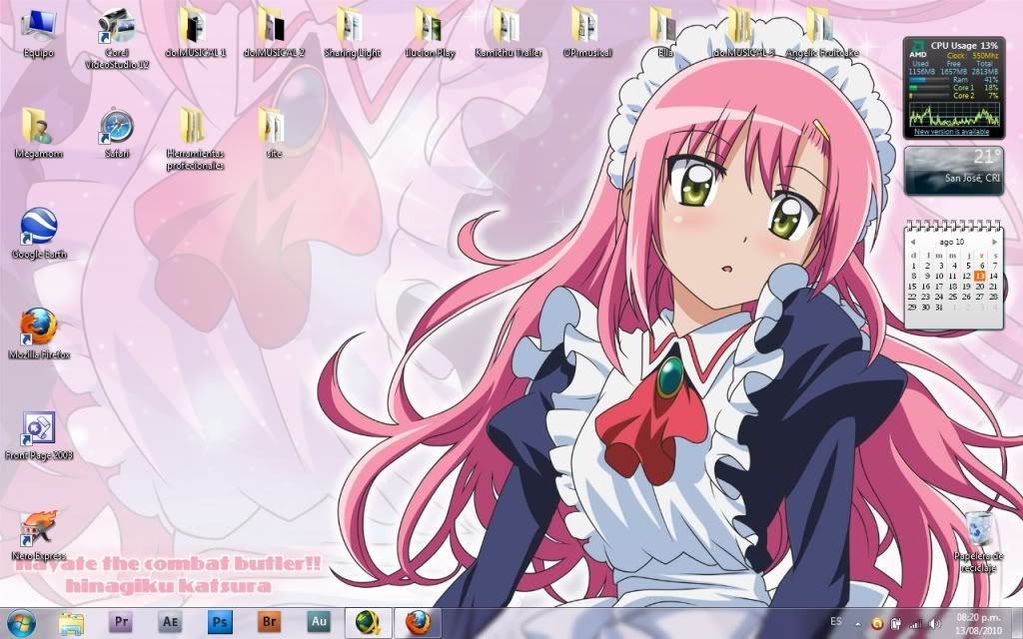This screenshot has height=639, width=1023.
Task: Launch Adobe After Effects from taskbar
Action: click(x=170, y=622)
